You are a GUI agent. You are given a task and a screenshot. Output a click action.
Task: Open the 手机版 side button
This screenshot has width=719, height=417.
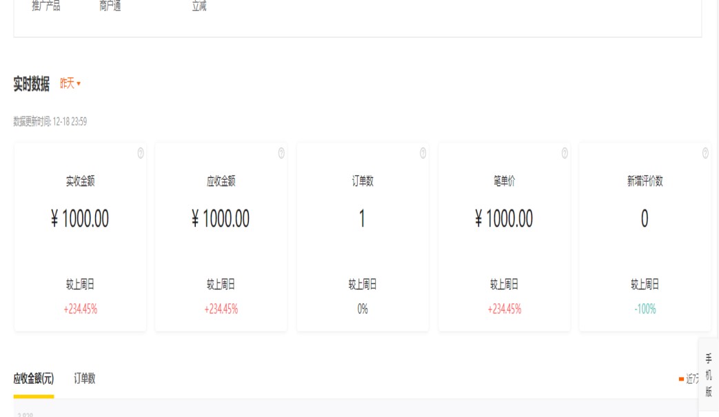(709, 375)
